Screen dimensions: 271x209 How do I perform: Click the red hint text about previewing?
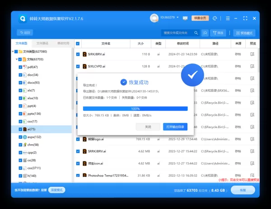point(238,180)
